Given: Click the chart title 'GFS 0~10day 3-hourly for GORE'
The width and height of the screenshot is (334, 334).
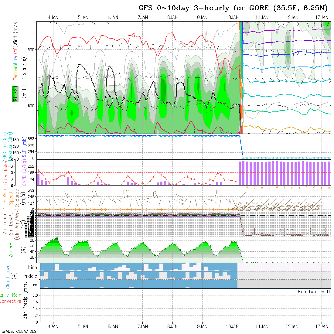Looking at the screenshot, I should point(204,8).
